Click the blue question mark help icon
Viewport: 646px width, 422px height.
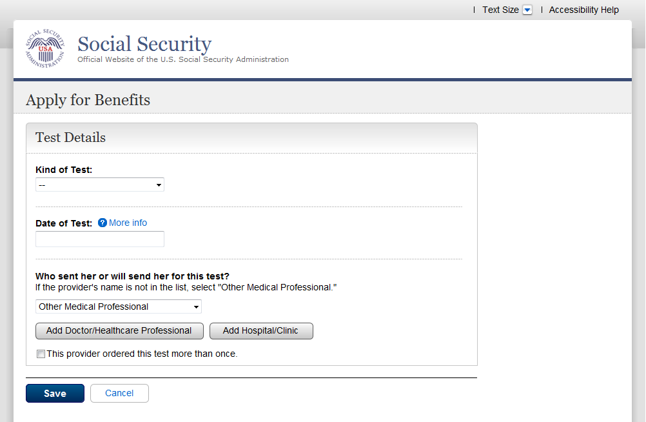click(x=102, y=223)
